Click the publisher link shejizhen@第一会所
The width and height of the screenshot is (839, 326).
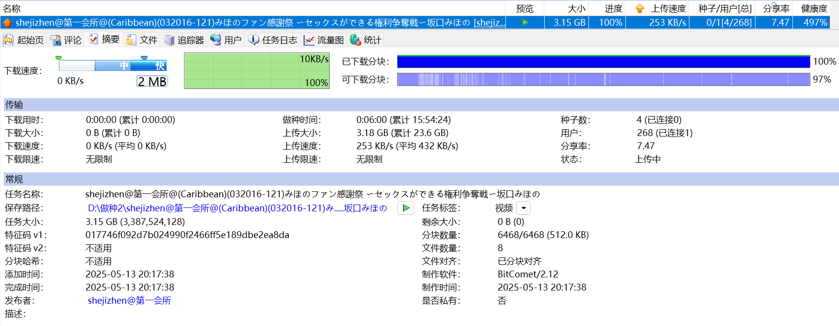click(129, 300)
